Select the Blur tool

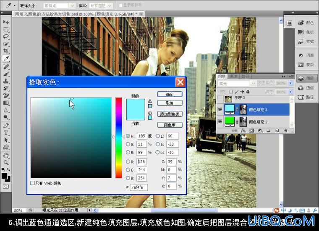(6, 110)
